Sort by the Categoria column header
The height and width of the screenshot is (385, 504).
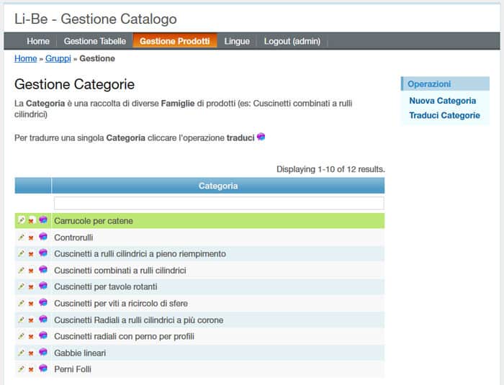click(x=218, y=186)
